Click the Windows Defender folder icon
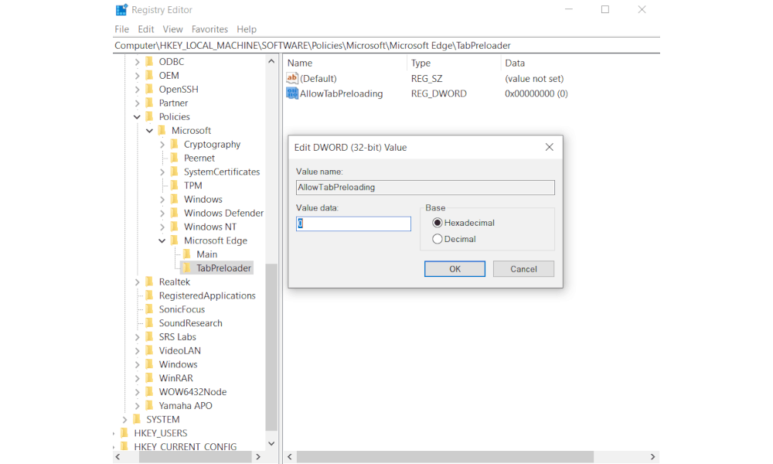The height and width of the screenshot is (464, 773). (x=174, y=213)
